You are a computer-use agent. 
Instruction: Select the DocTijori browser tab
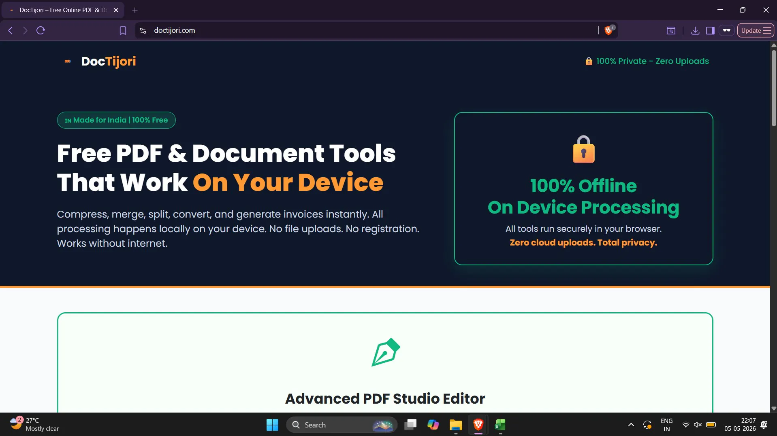pos(63,10)
